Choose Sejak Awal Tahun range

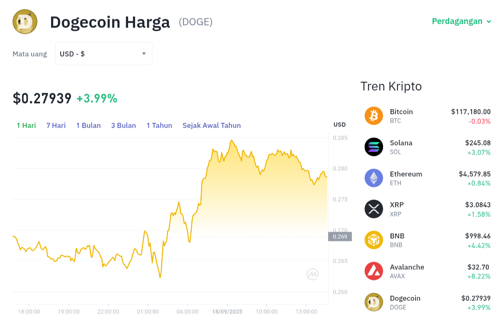[212, 125]
